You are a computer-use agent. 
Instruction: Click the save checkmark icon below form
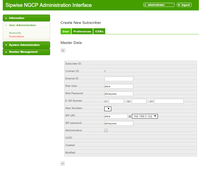click(63, 164)
